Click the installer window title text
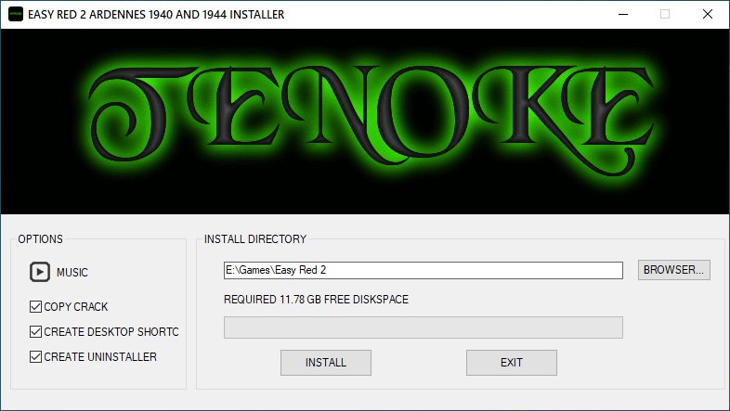The height and width of the screenshot is (411, 730). click(158, 15)
